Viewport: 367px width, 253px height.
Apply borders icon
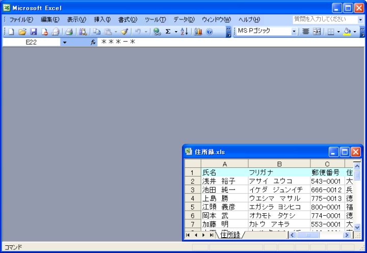pos(331,32)
